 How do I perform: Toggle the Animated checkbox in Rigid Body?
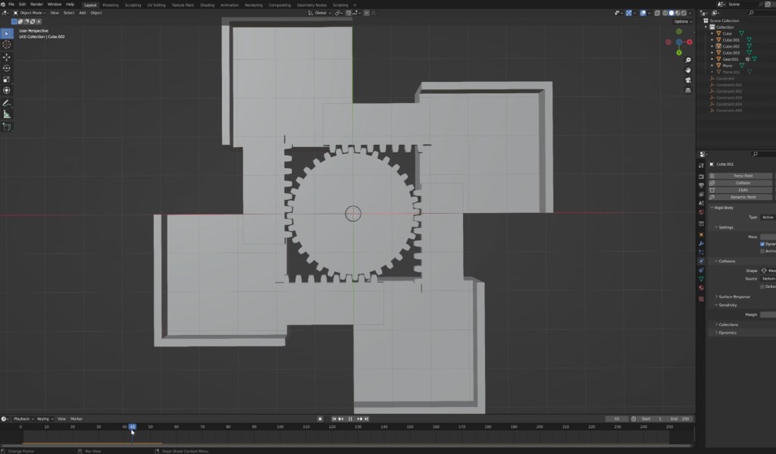(x=762, y=251)
